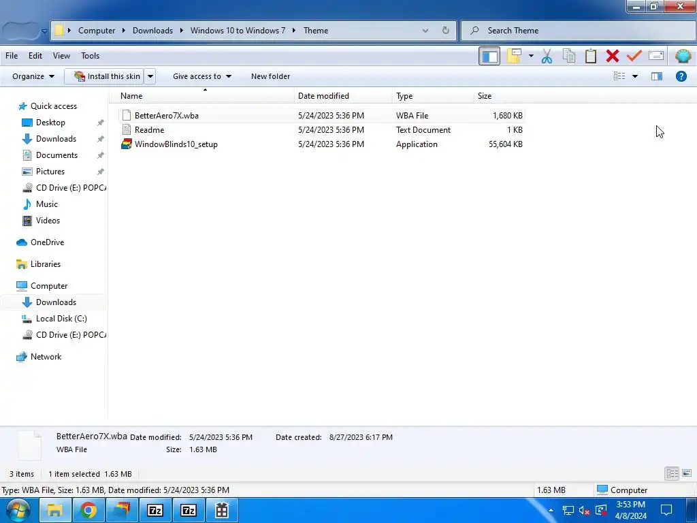Click the refresh icon in address bar
697x523 pixels.
click(x=445, y=30)
